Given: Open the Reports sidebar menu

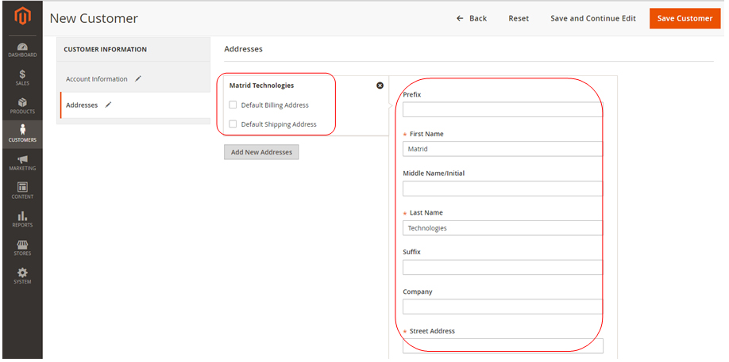Looking at the screenshot, I should tap(22, 219).
